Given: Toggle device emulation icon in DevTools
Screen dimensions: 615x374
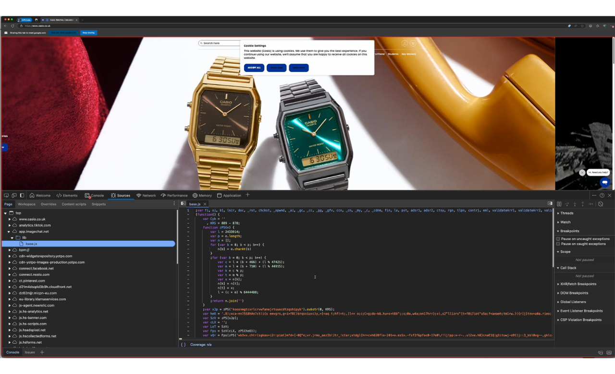Looking at the screenshot, I should click(x=14, y=196).
